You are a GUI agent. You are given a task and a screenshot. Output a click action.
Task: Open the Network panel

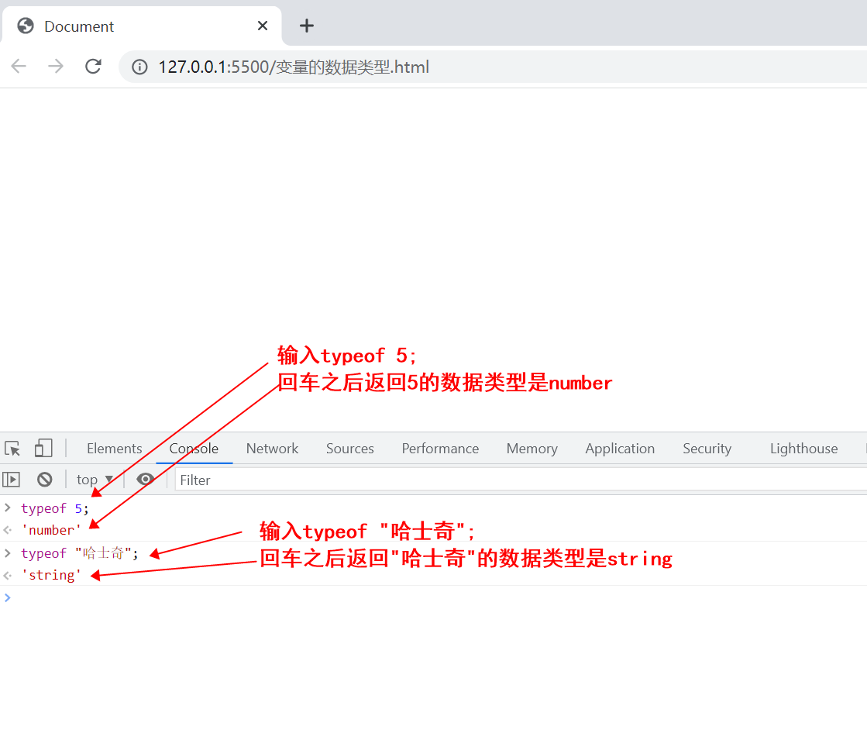tap(272, 449)
